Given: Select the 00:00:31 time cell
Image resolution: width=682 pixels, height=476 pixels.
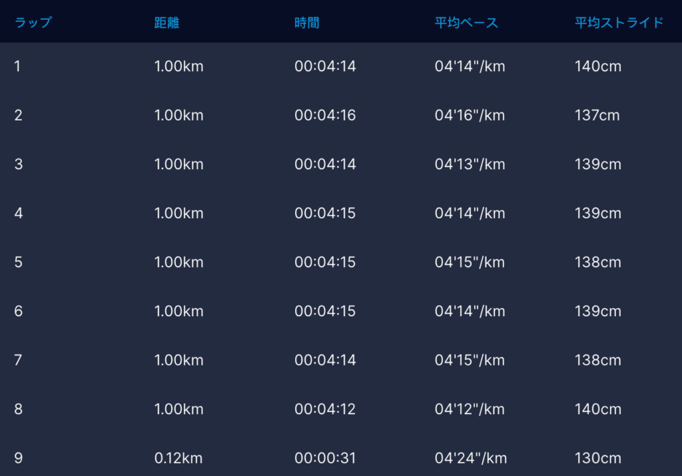Looking at the screenshot, I should tap(325, 458).
